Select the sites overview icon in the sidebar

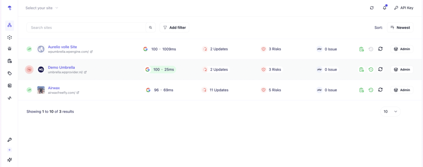click(10, 25)
